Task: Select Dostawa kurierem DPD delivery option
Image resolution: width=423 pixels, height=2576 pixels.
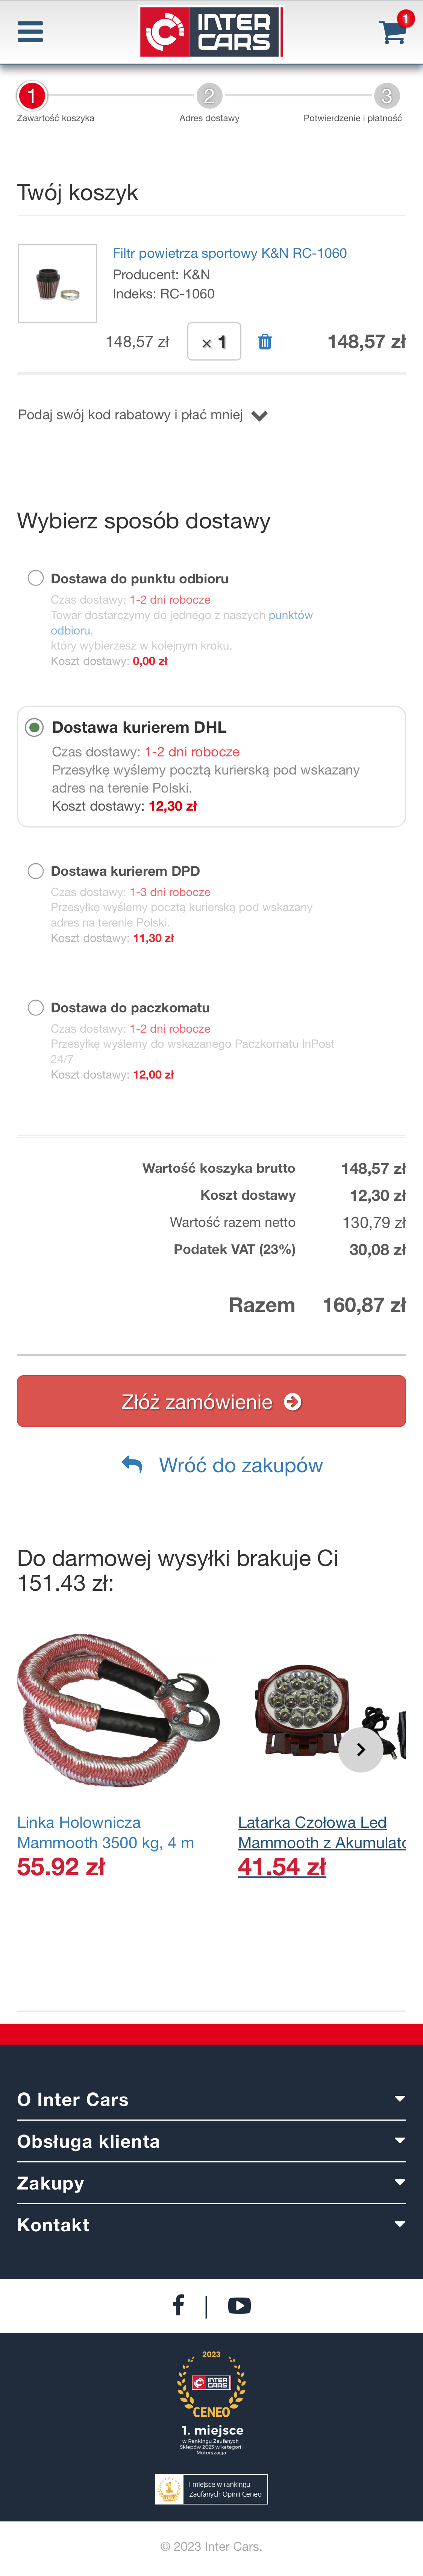Action: pyautogui.click(x=36, y=870)
